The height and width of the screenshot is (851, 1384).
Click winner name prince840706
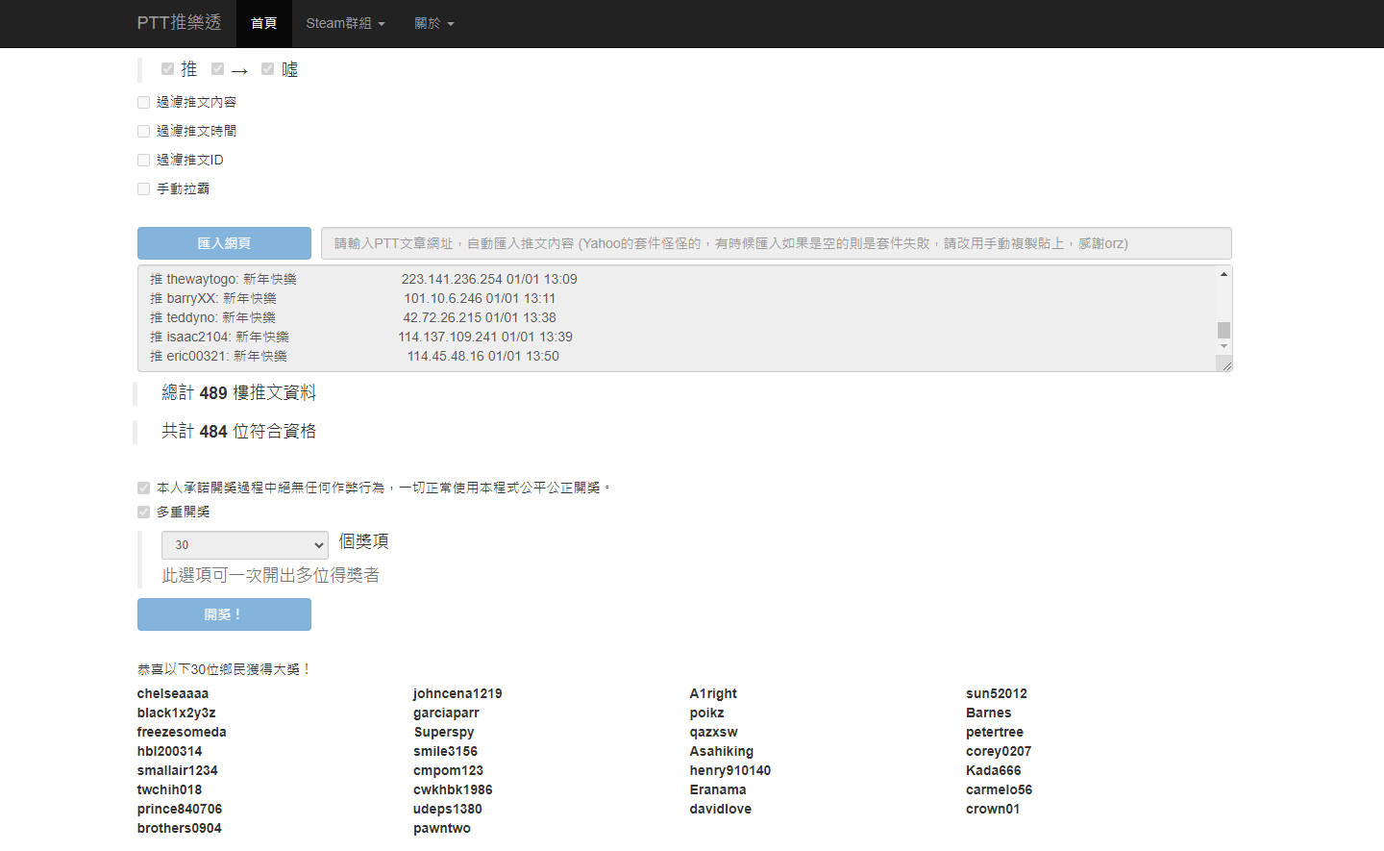click(x=180, y=809)
